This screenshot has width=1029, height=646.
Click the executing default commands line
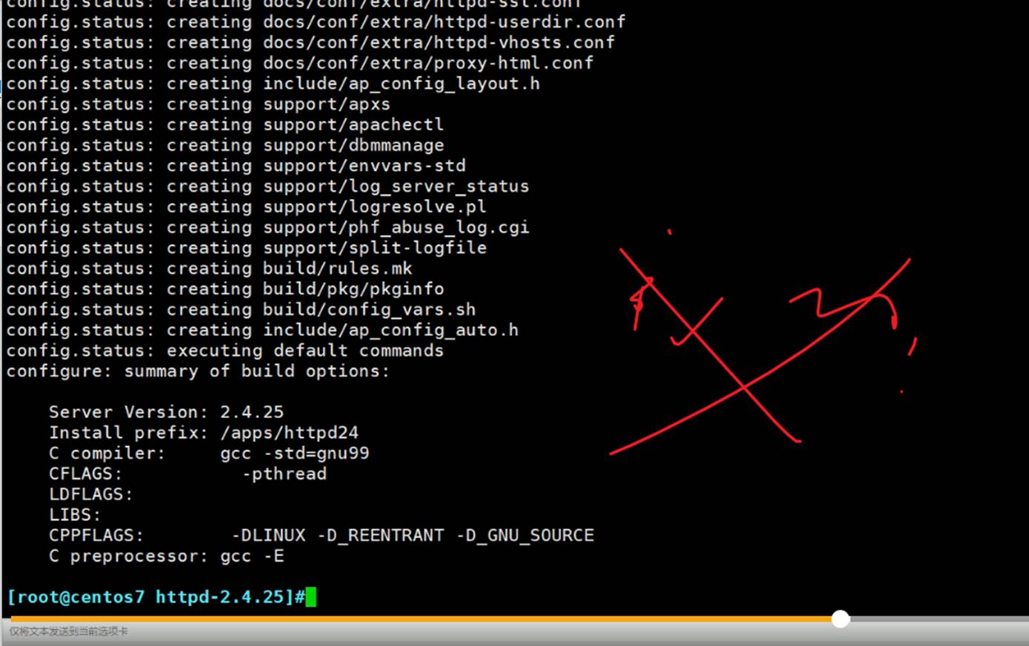(224, 351)
